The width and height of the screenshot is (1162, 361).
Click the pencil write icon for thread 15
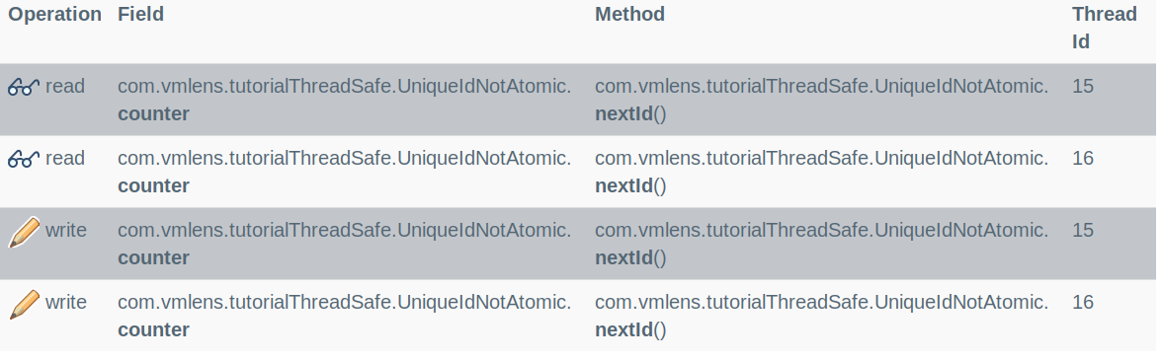tap(24, 232)
